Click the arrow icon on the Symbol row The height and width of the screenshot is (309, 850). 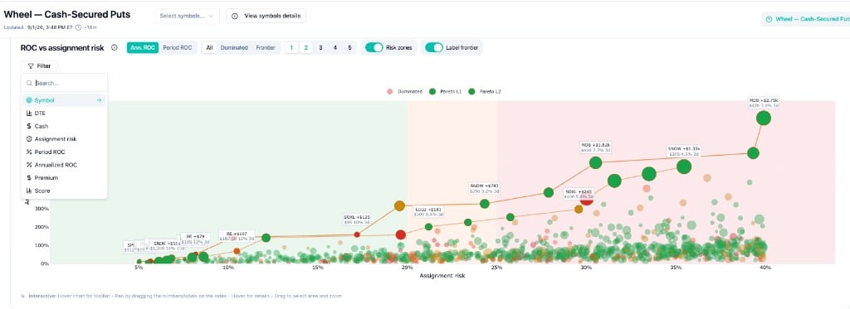click(x=100, y=100)
